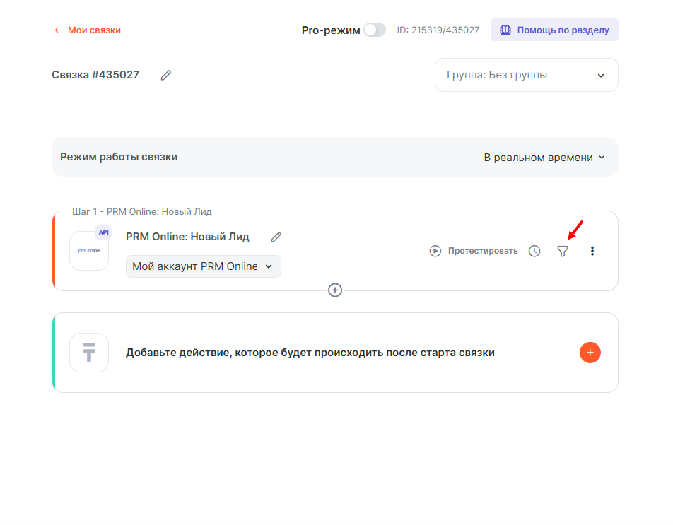Open the three-dot menu on step 1

[592, 251]
